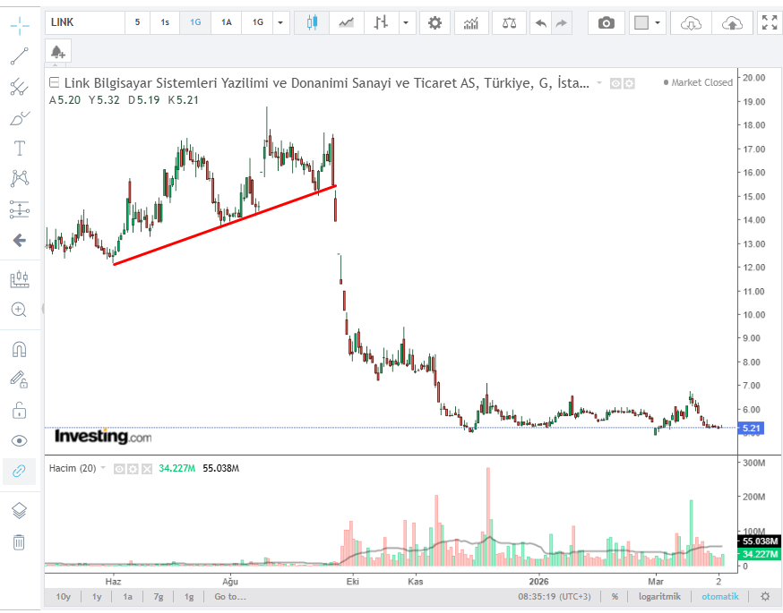Viewport: 783px width, 613px height.
Task: Open the indicators chart icon
Action: click(x=471, y=22)
